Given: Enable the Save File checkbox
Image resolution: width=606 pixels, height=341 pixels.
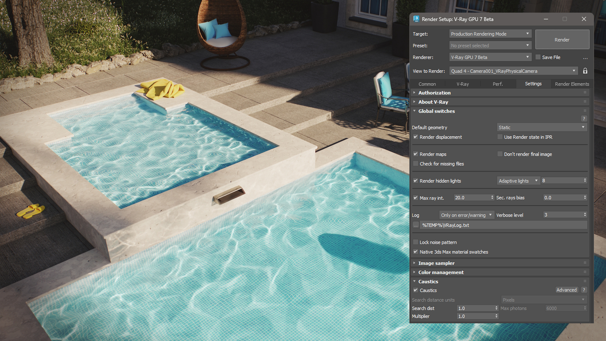Looking at the screenshot, I should (x=538, y=57).
